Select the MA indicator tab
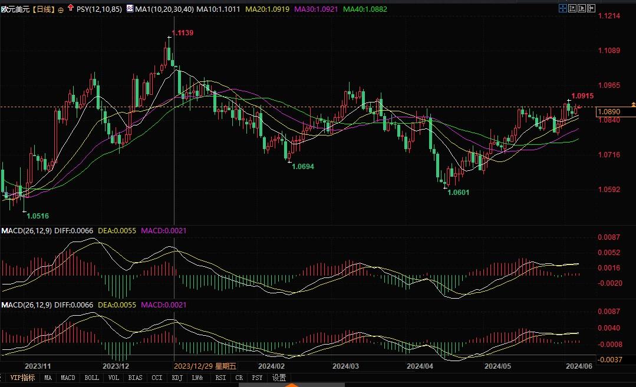Screen dimensions: 636x387 click(48, 378)
